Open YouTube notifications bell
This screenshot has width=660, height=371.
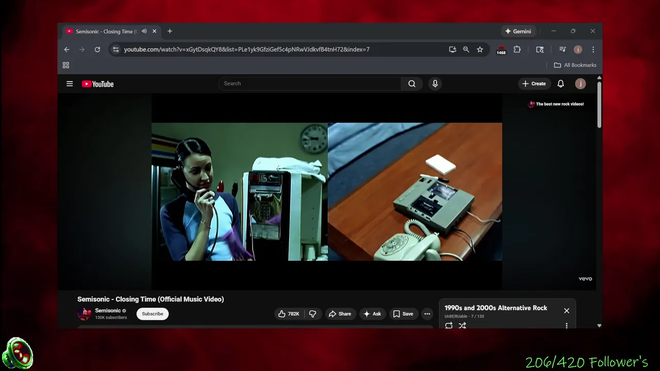(560, 83)
